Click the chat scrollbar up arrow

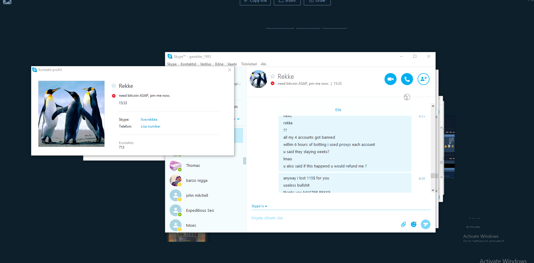click(433, 106)
